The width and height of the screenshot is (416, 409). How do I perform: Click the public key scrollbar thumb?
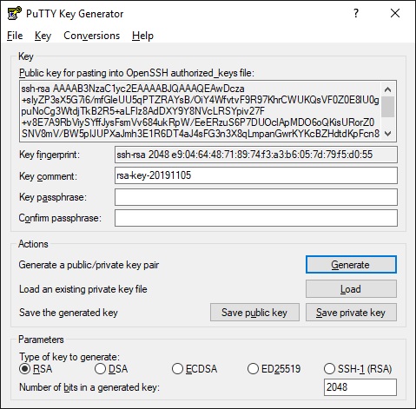tap(387, 107)
